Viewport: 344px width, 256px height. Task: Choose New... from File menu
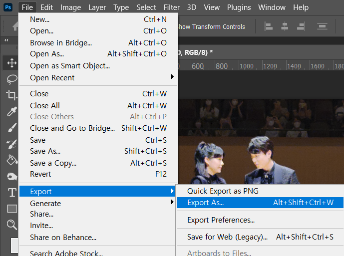click(98, 19)
